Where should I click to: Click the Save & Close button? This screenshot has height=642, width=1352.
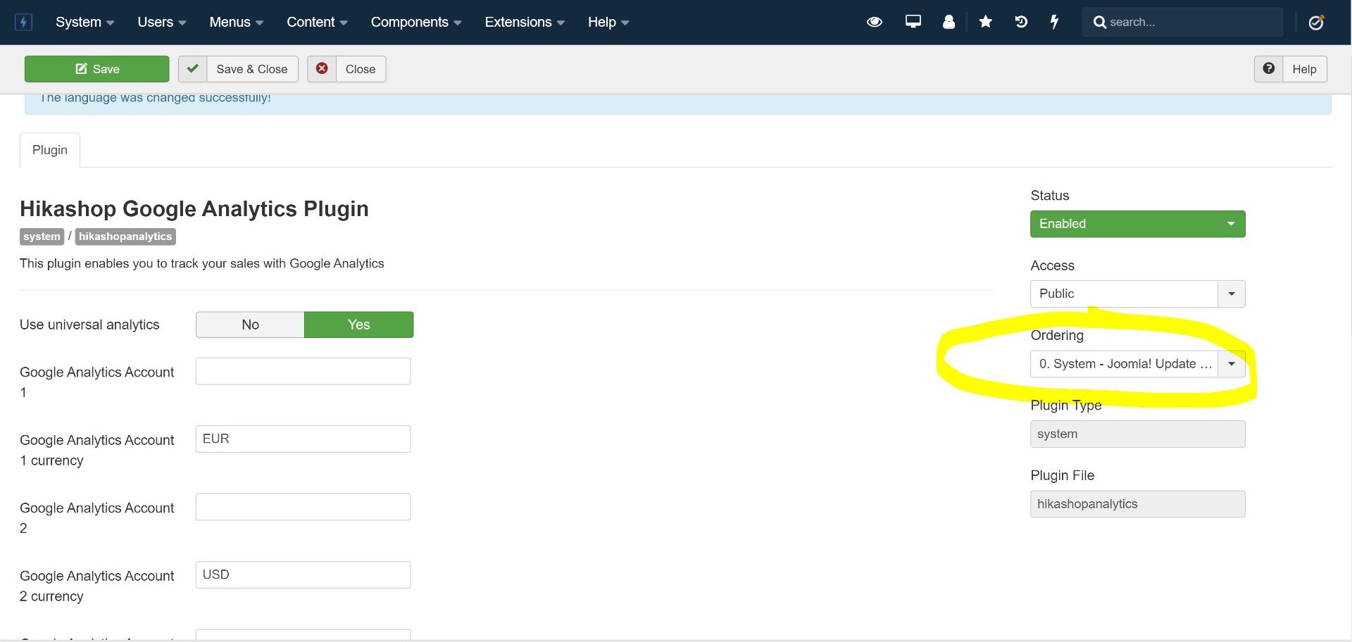[238, 69]
